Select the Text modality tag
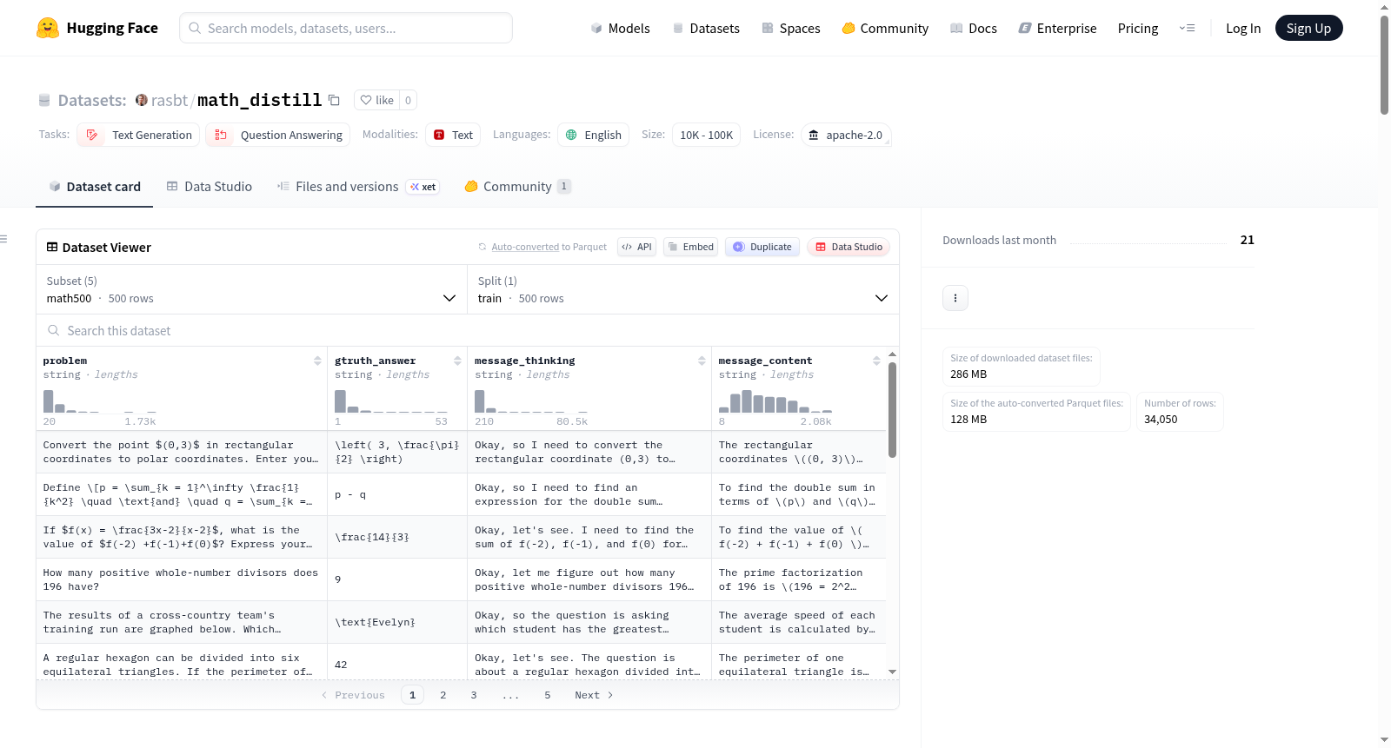The height and width of the screenshot is (748, 1391). click(x=453, y=135)
